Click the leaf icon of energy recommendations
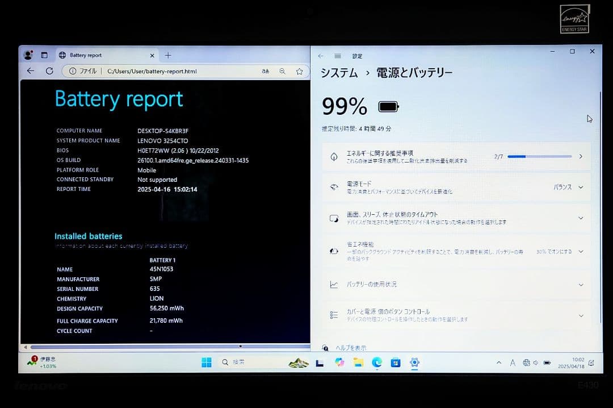613x408 pixels. pyautogui.click(x=334, y=157)
